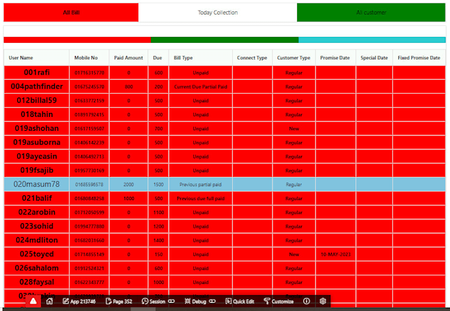450x311 pixels.
Task: Select the green segment of the status bar
Action: point(224,40)
